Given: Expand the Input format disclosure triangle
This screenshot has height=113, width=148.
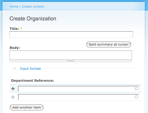Looking at the screenshot, I should [15, 68].
